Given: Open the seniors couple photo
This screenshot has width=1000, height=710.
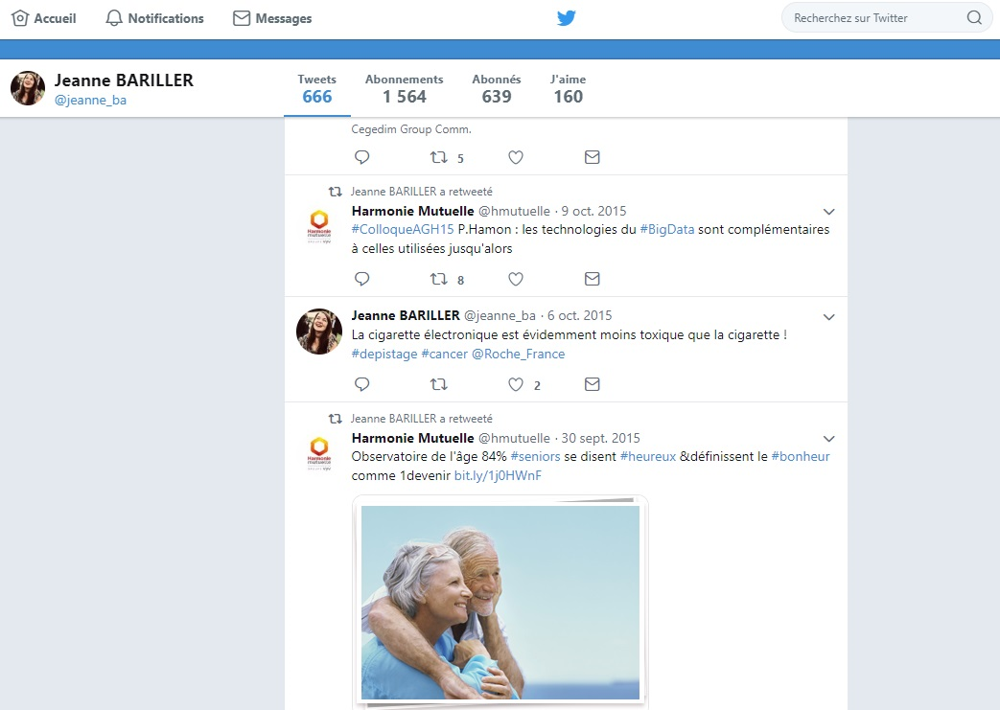Looking at the screenshot, I should pos(500,602).
